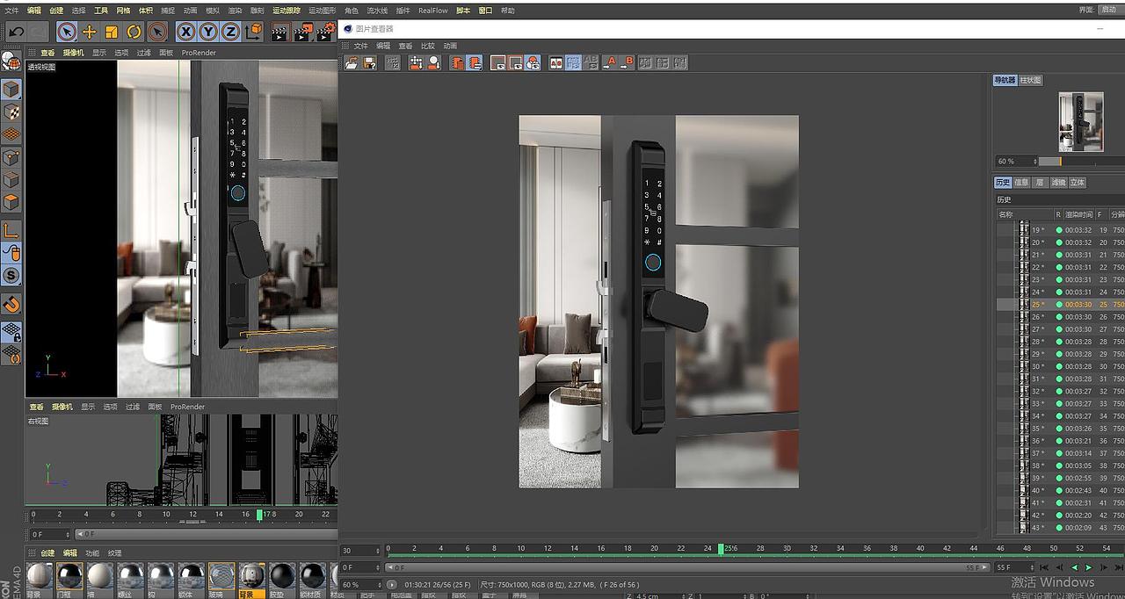1125x599 pixels.
Task: Open the 运动跟踪 menu
Action: click(x=286, y=11)
